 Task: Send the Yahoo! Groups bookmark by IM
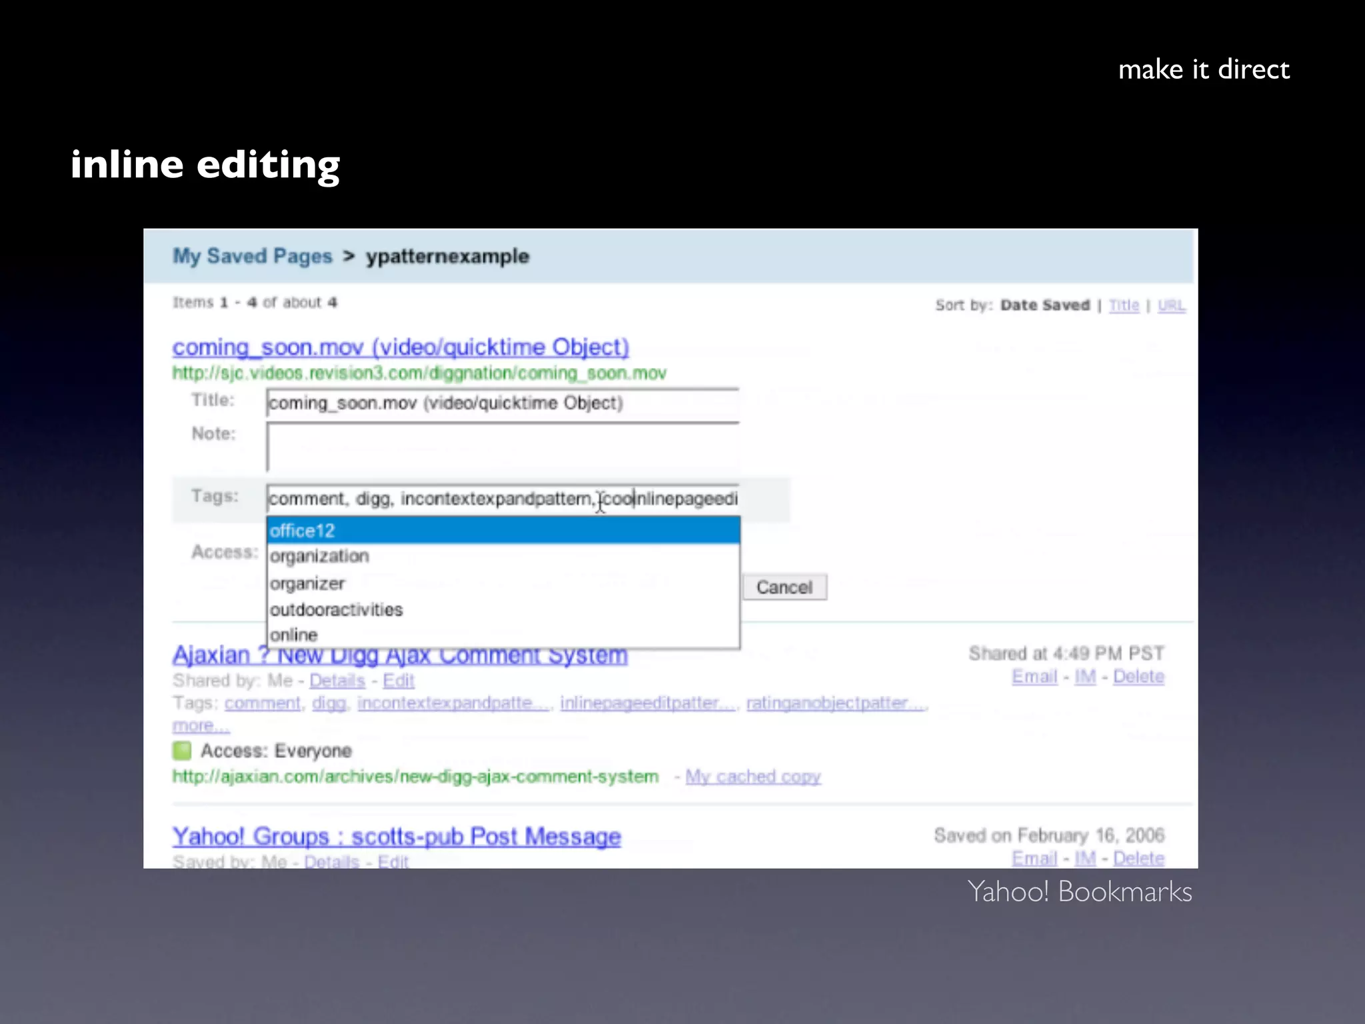tap(1085, 859)
